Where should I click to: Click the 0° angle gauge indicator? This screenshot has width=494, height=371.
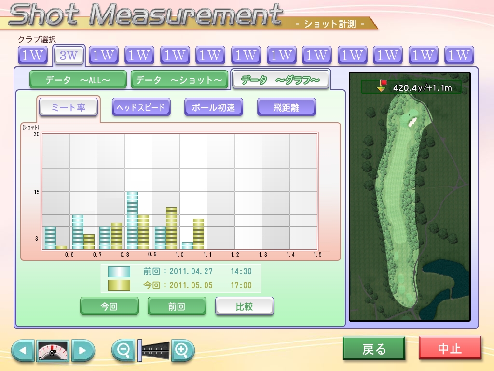click(x=53, y=350)
